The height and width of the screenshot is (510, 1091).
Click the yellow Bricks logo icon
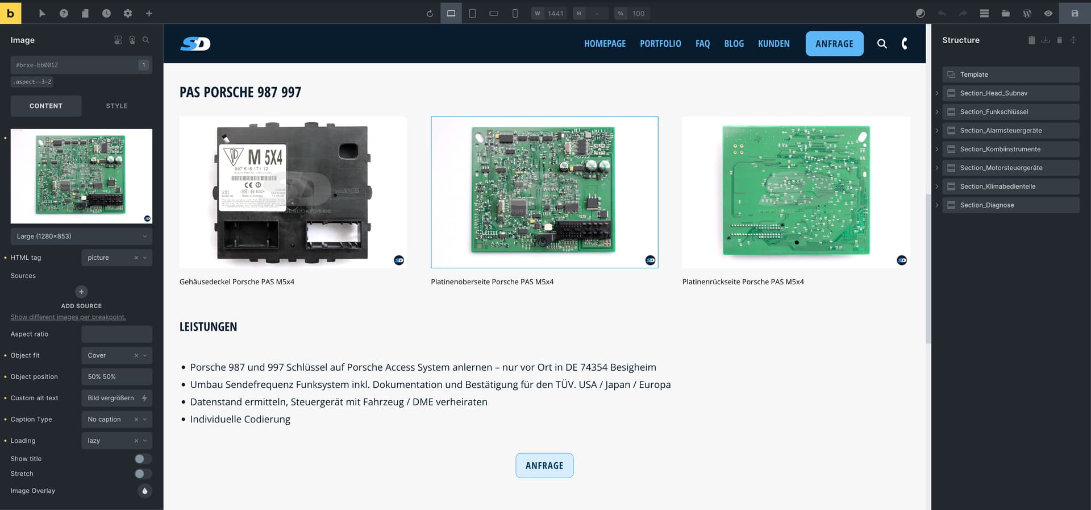tap(10, 13)
